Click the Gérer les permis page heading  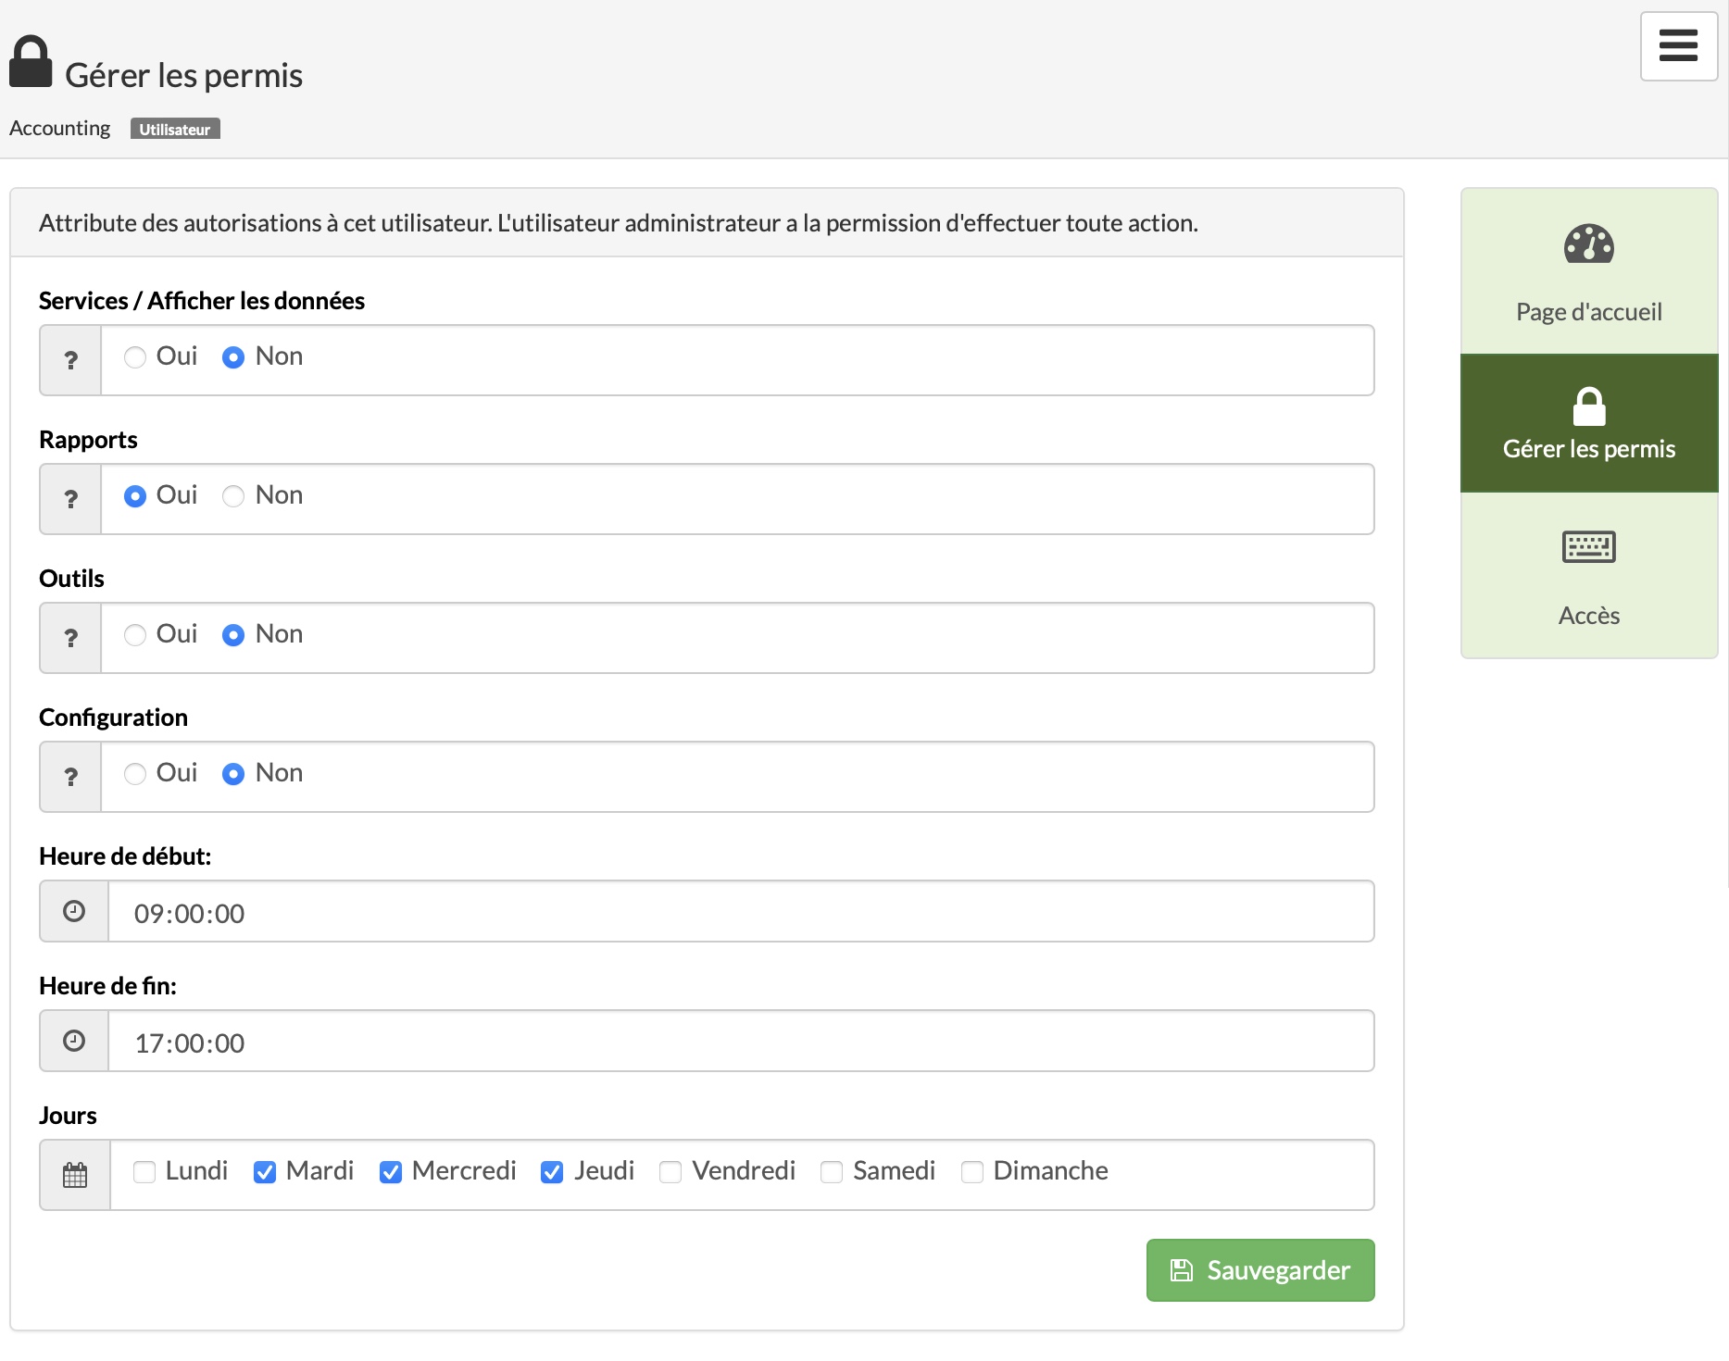coord(183,75)
